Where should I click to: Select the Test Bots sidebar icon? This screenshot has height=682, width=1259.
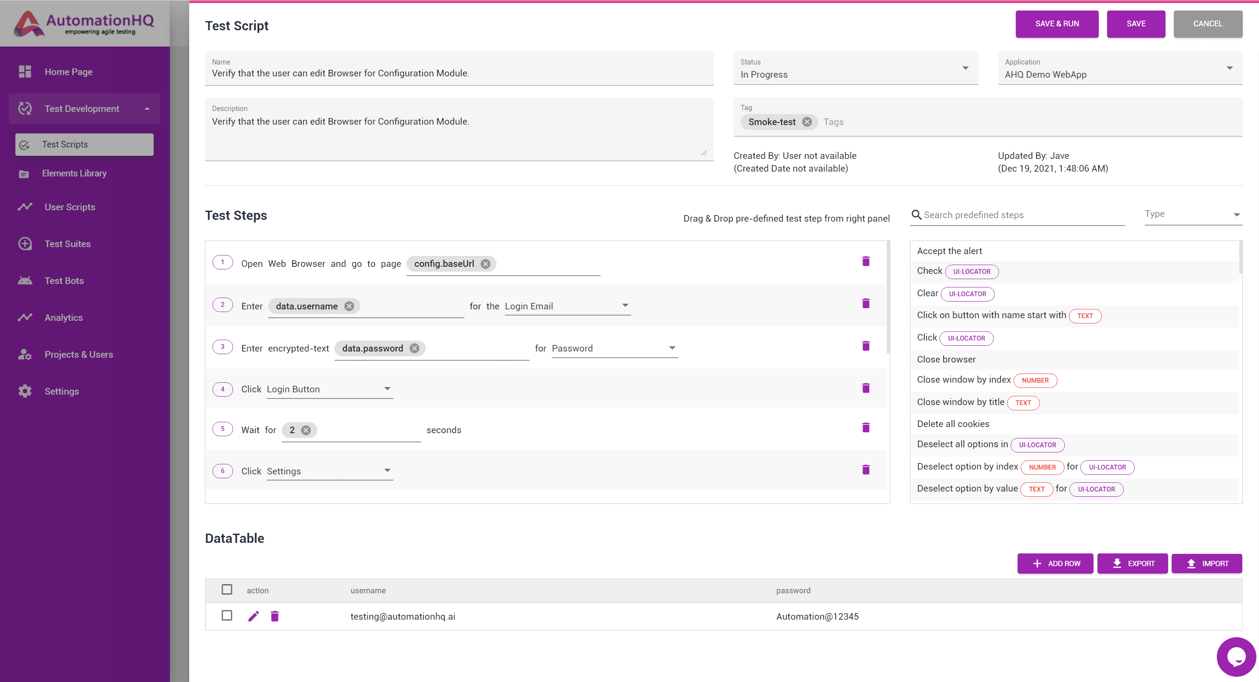pyautogui.click(x=25, y=280)
